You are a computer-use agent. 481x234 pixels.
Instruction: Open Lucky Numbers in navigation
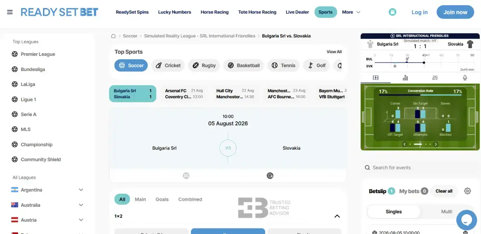point(175,12)
